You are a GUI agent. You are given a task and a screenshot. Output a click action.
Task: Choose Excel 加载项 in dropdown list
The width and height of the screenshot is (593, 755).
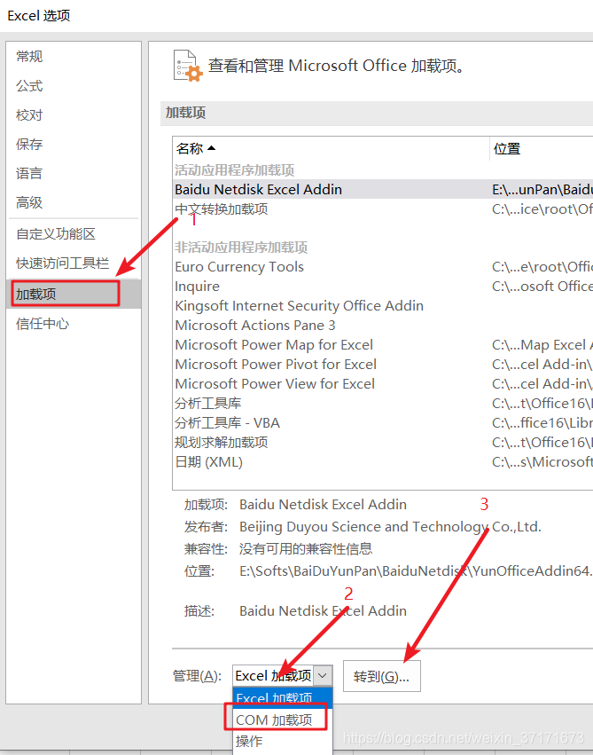pos(283,696)
